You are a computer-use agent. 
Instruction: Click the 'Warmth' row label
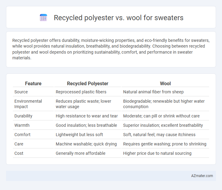22,125
